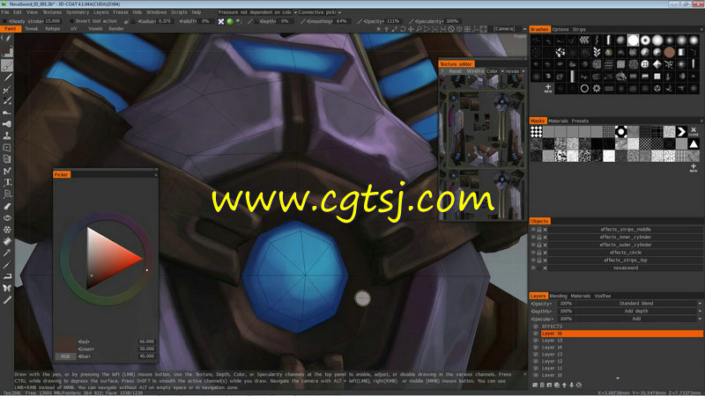
Task: Open Color dropdown in Texture editor
Action: pos(495,71)
